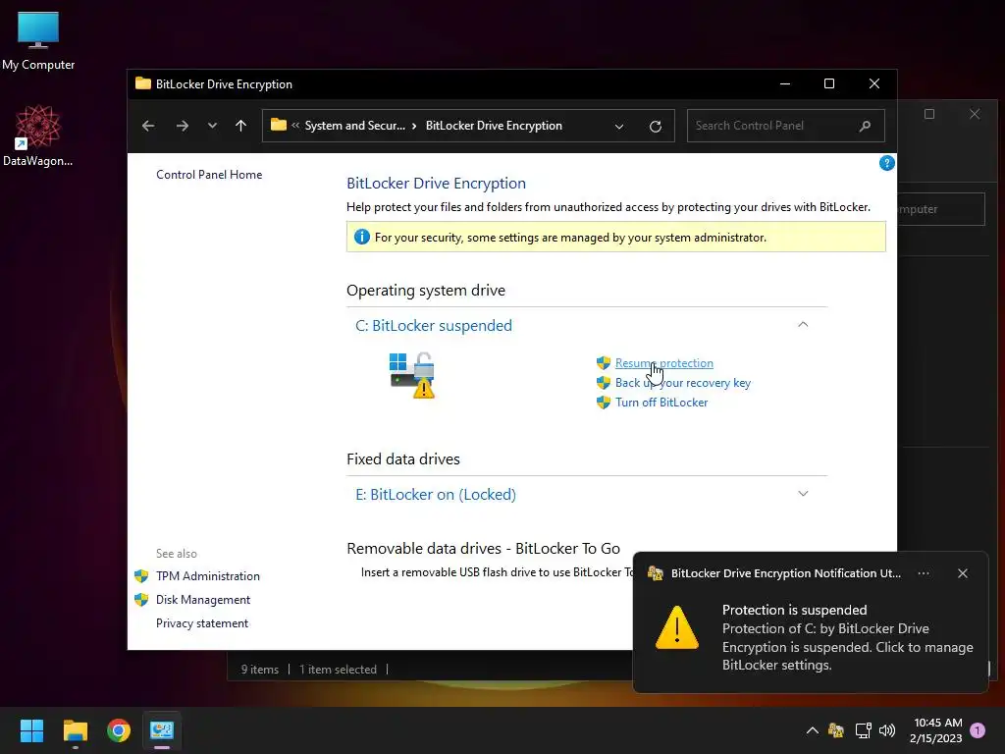Go up one level in Control Panel
Screen dimensions: 1005x754
click(x=241, y=126)
